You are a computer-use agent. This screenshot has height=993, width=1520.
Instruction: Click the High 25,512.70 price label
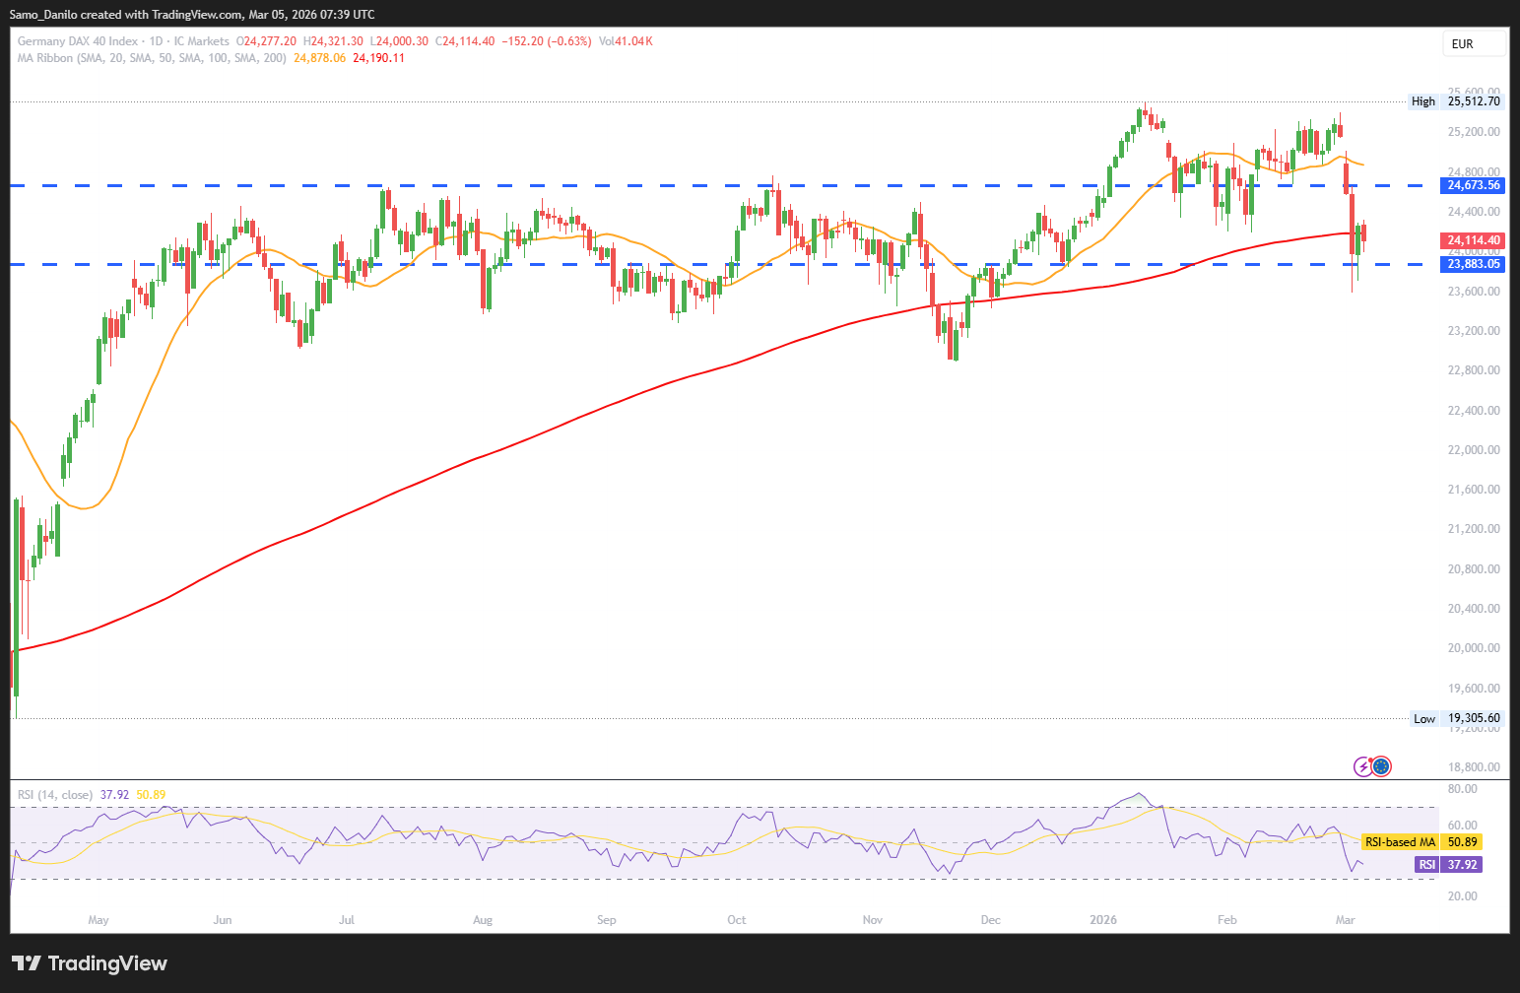[x=1456, y=101]
